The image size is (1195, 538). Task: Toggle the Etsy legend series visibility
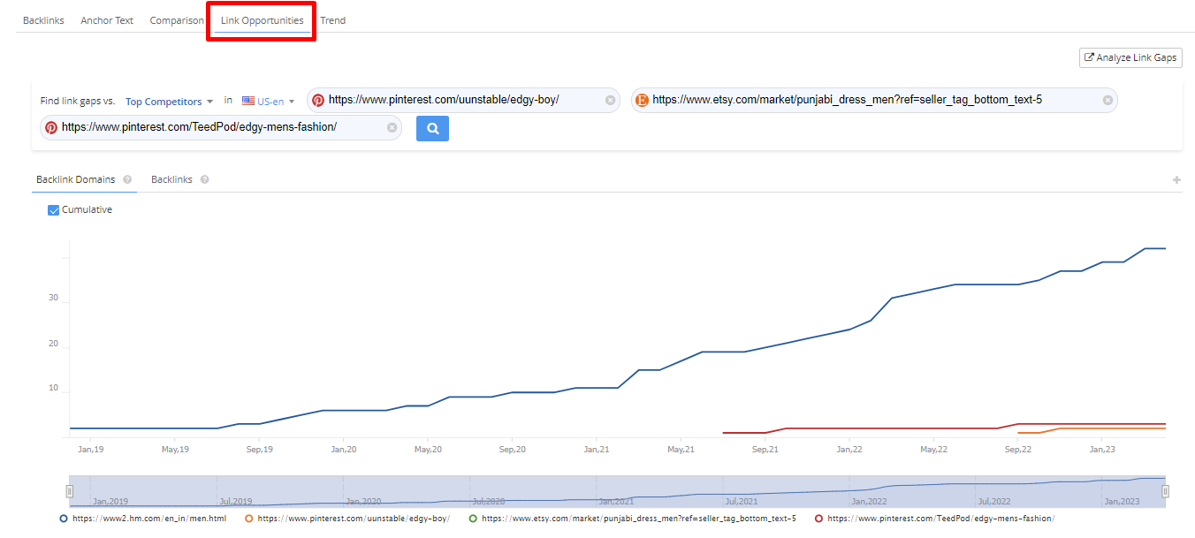473,519
